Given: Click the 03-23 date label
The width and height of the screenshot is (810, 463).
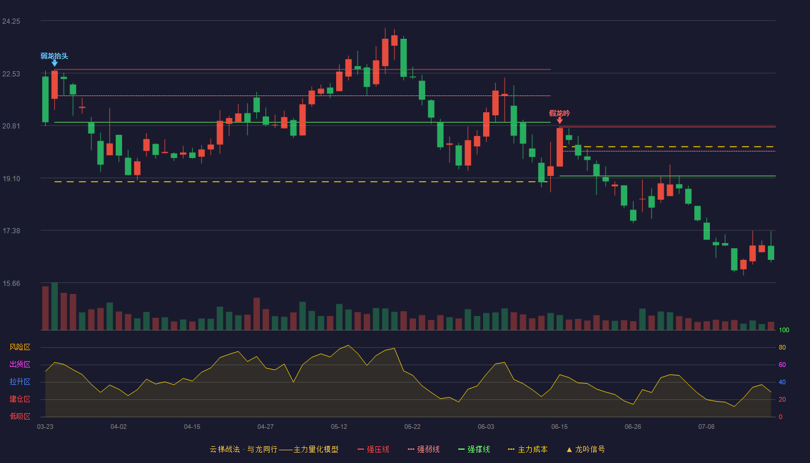Looking at the screenshot, I should [x=45, y=427].
